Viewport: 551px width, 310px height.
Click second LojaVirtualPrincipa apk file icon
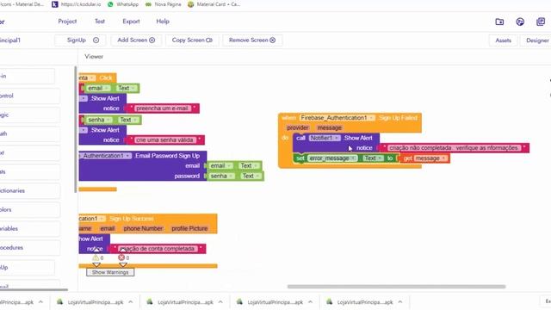pos(150,302)
